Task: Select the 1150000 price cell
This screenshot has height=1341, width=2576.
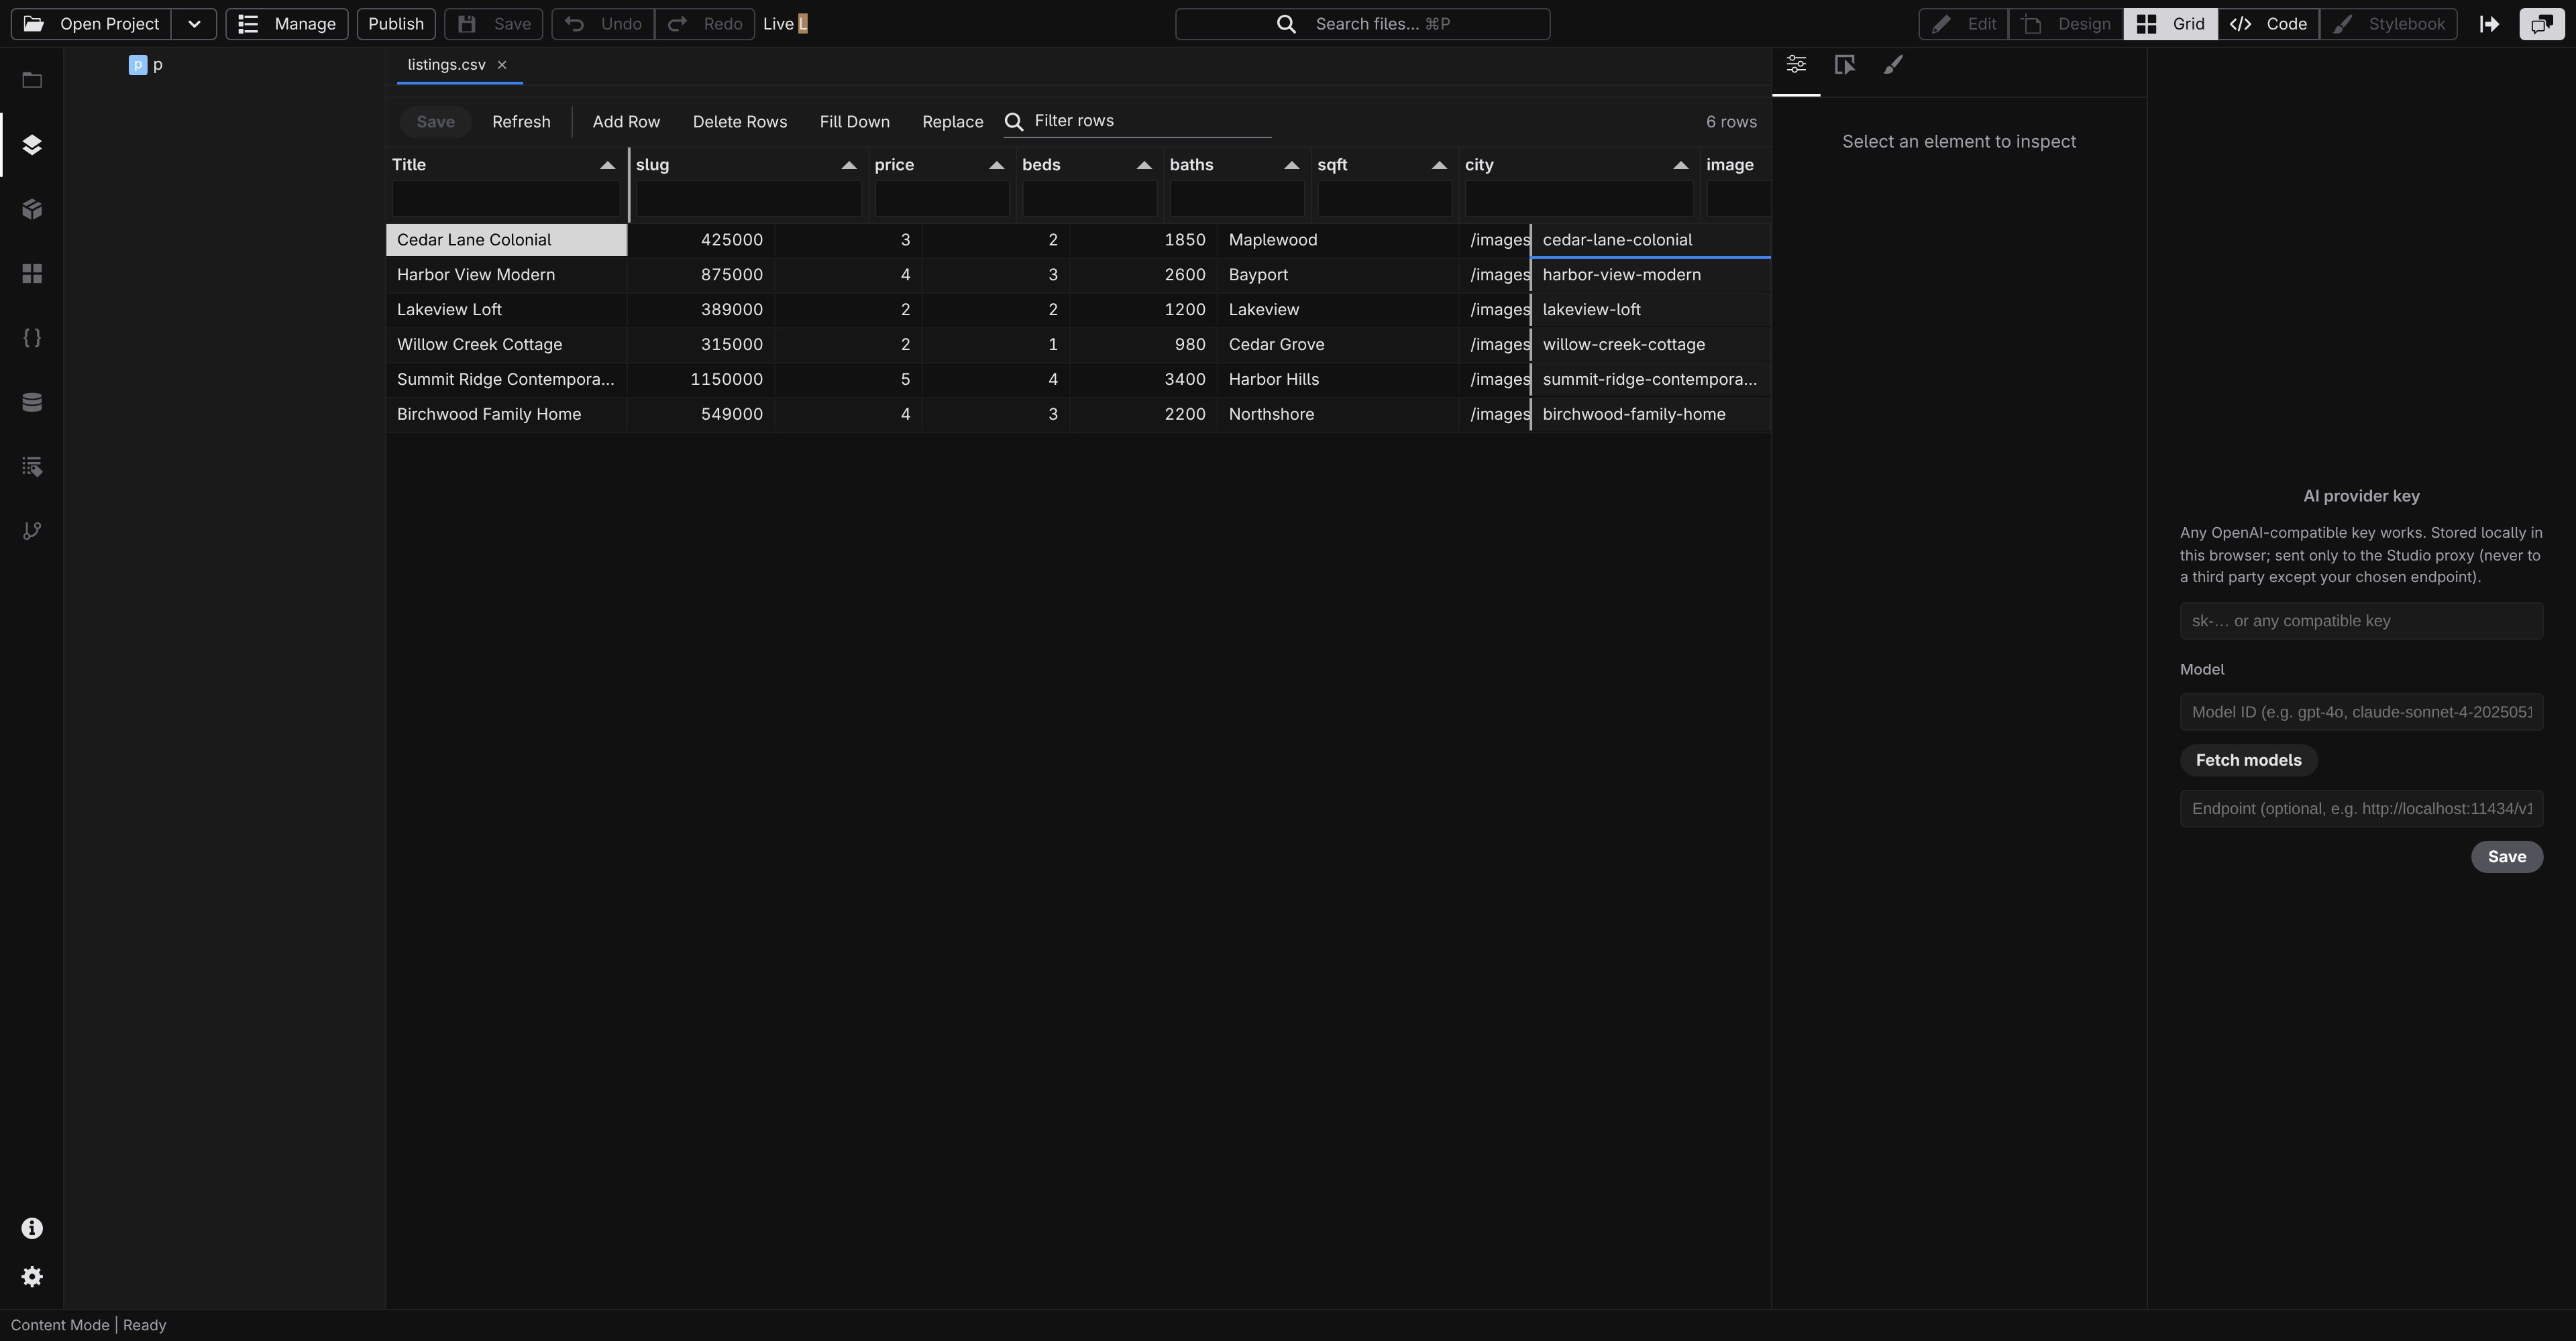Action: coord(701,380)
